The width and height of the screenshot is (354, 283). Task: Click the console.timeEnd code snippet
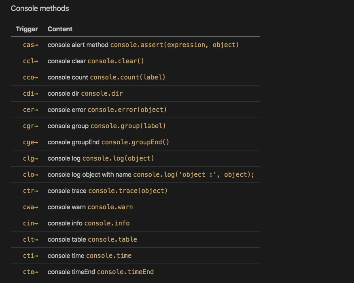coord(125,272)
